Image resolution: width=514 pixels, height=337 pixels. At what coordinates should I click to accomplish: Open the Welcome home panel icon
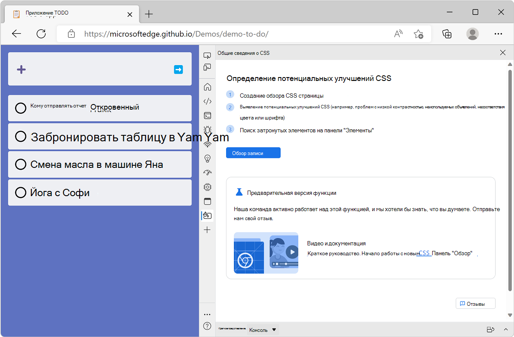pos(207,87)
